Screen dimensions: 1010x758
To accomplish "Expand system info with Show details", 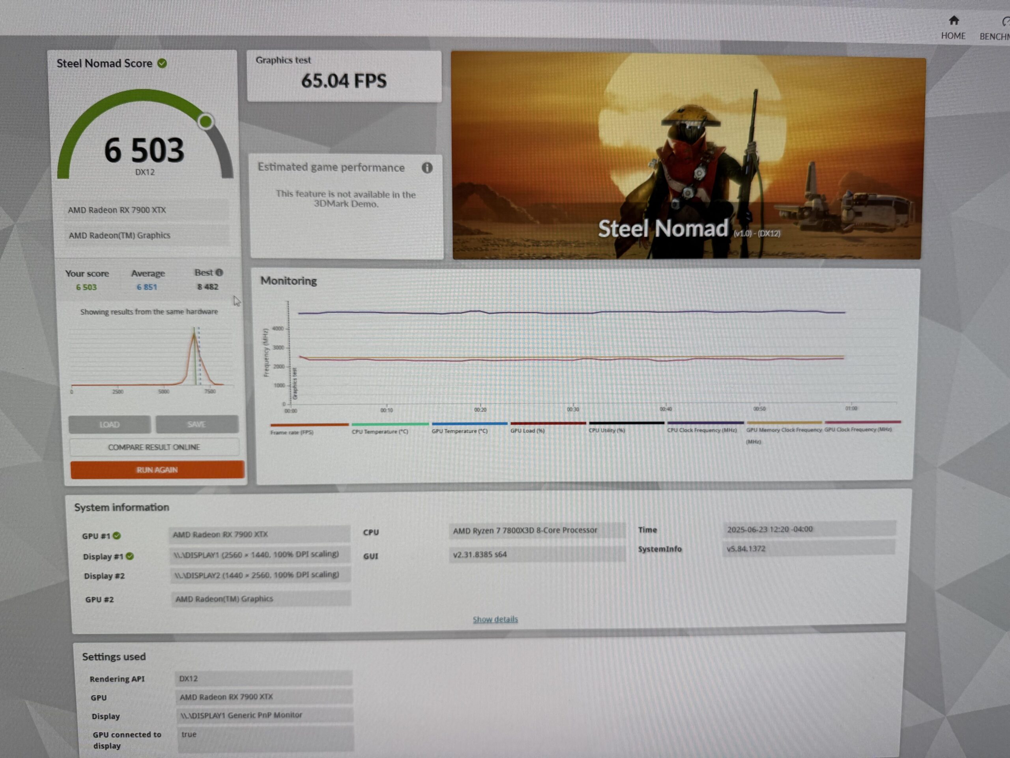I will tap(496, 619).
